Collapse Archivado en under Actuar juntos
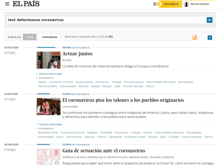 point(46,78)
